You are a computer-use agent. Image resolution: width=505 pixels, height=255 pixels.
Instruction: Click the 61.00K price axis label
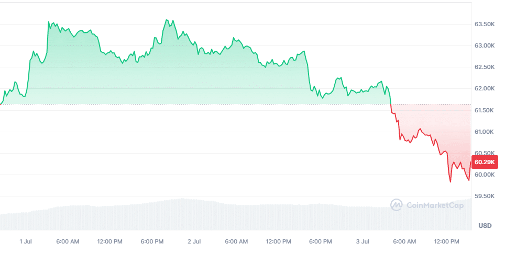point(485,132)
